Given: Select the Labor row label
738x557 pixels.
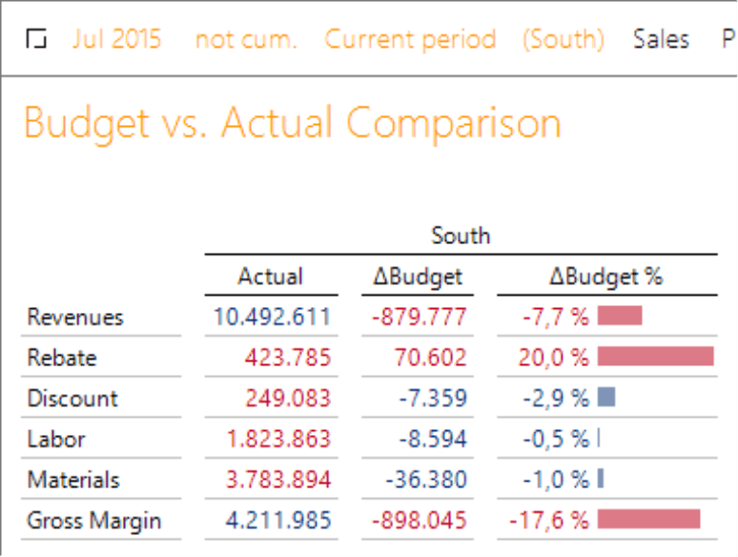Looking at the screenshot, I should click(56, 439).
